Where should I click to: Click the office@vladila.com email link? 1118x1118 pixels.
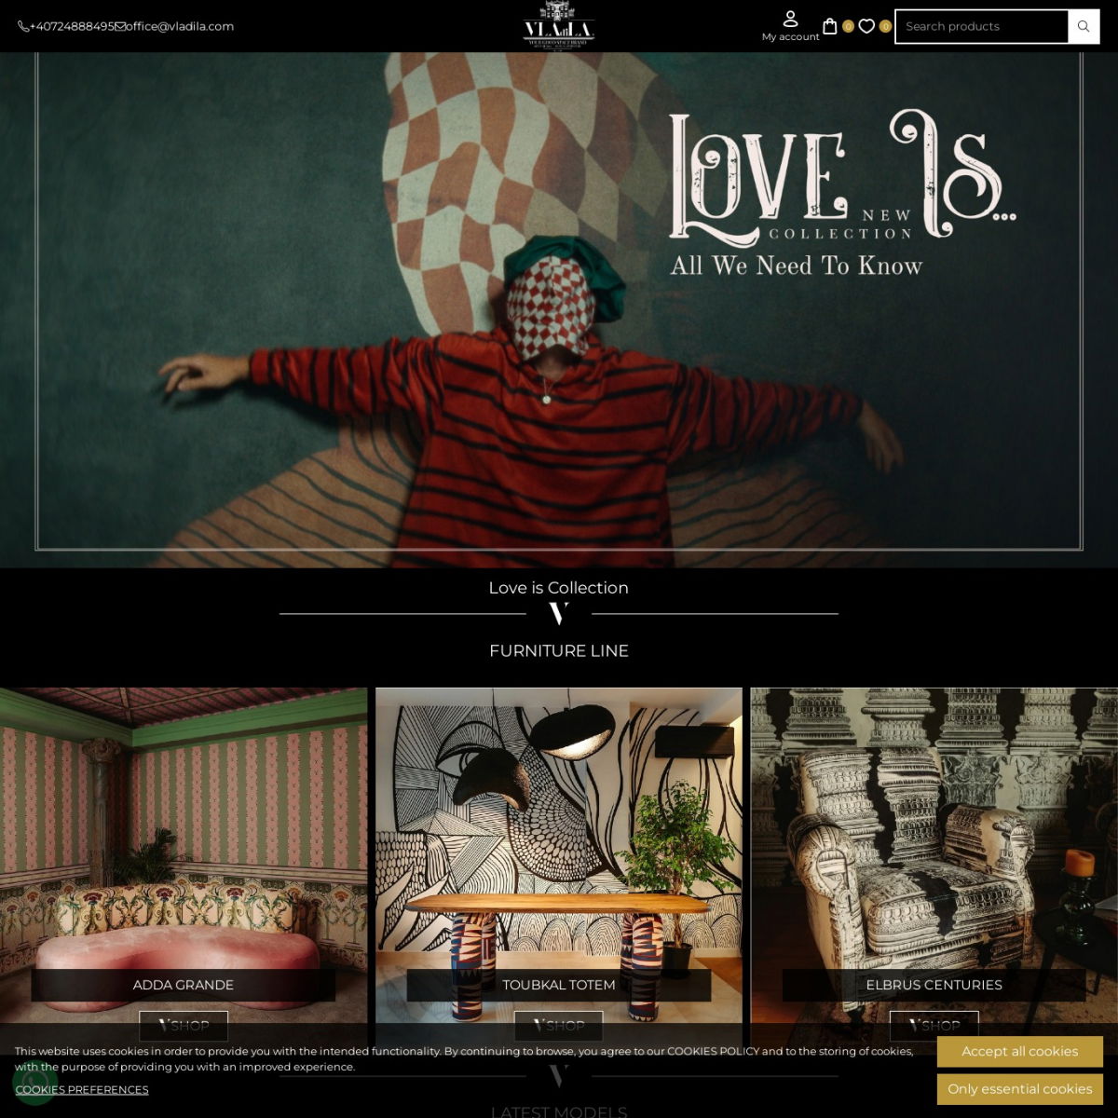click(x=180, y=26)
